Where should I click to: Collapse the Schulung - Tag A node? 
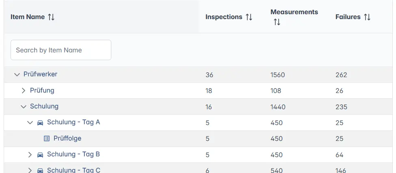click(30, 123)
